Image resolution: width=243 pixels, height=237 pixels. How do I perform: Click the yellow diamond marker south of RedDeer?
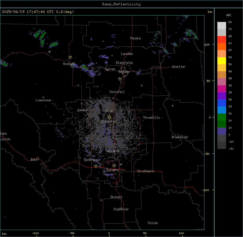pos(120,79)
